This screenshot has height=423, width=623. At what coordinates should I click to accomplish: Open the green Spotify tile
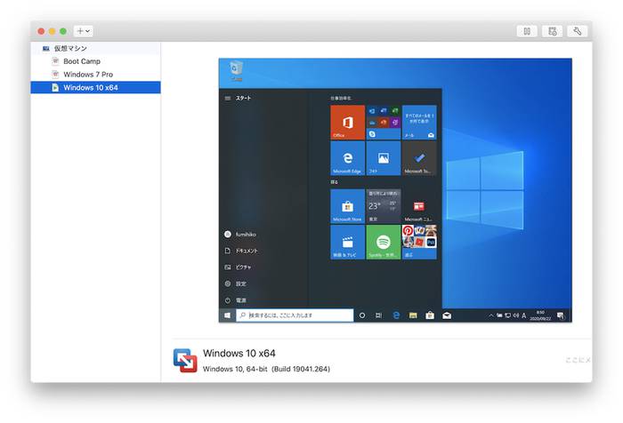point(384,242)
